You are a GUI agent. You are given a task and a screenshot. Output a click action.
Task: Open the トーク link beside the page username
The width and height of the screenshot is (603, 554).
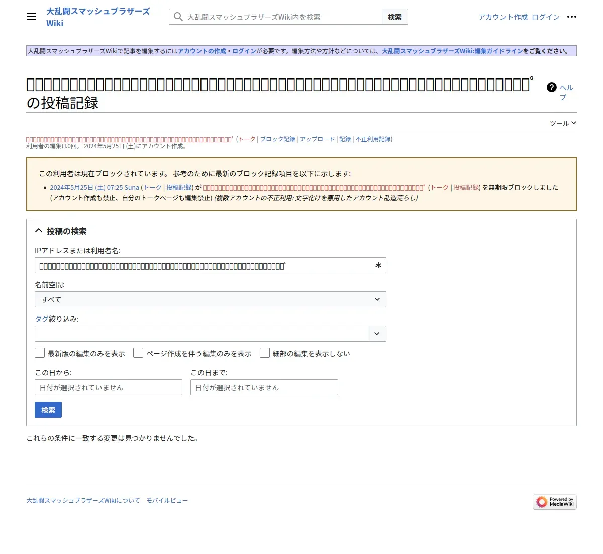point(247,139)
